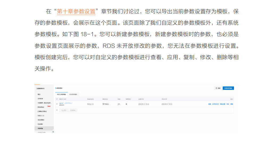Click 复制创建 link in the template row
272x141 pixels.
(223, 104)
